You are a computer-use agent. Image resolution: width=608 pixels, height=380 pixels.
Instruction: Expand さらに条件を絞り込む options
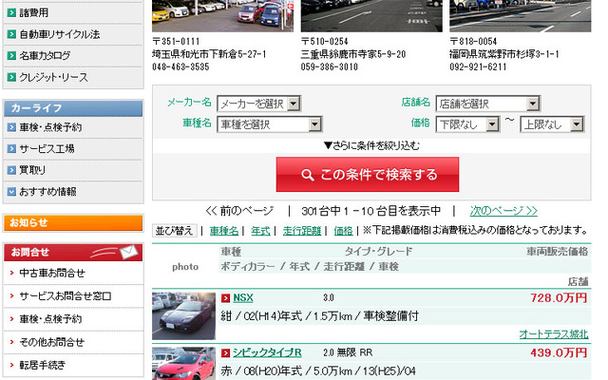tap(371, 145)
